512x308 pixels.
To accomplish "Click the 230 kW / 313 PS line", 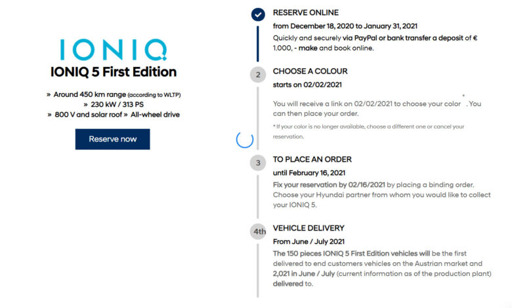I will [113, 104].
